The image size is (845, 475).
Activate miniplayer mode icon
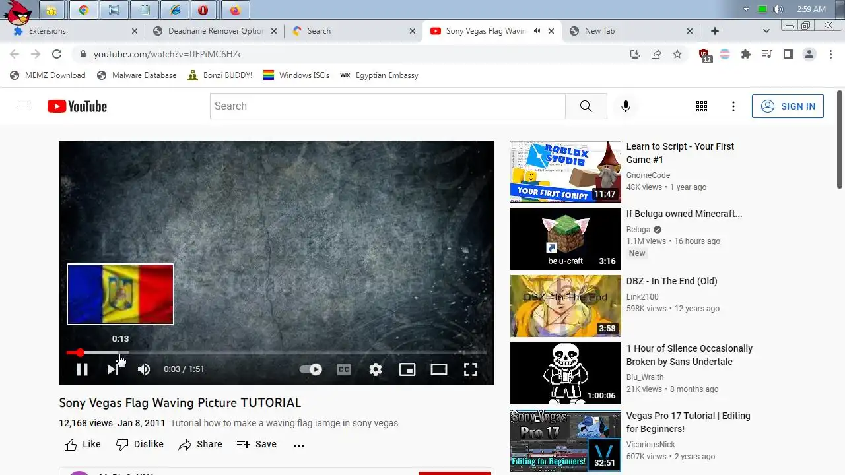click(407, 369)
